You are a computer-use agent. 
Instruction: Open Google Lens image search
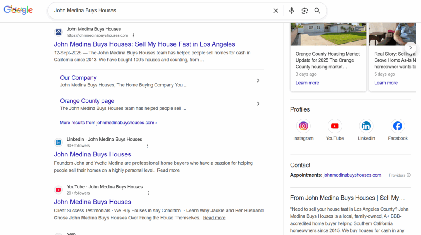pyautogui.click(x=304, y=11)
